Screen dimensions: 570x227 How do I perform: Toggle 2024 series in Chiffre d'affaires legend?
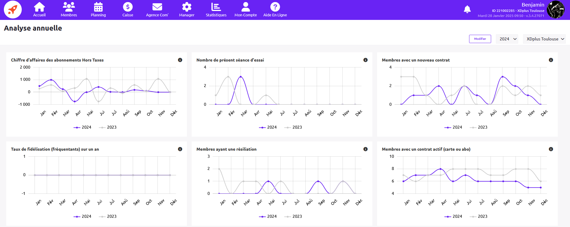pos(82,127)
